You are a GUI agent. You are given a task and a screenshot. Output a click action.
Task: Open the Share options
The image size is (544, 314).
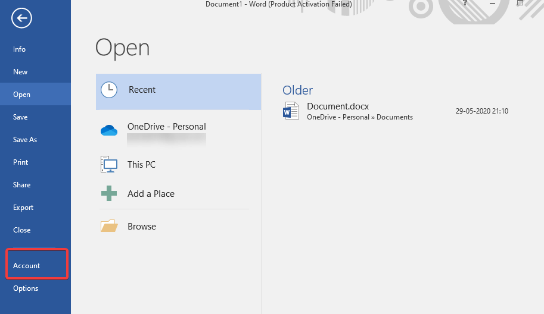(x=22, y=185)
